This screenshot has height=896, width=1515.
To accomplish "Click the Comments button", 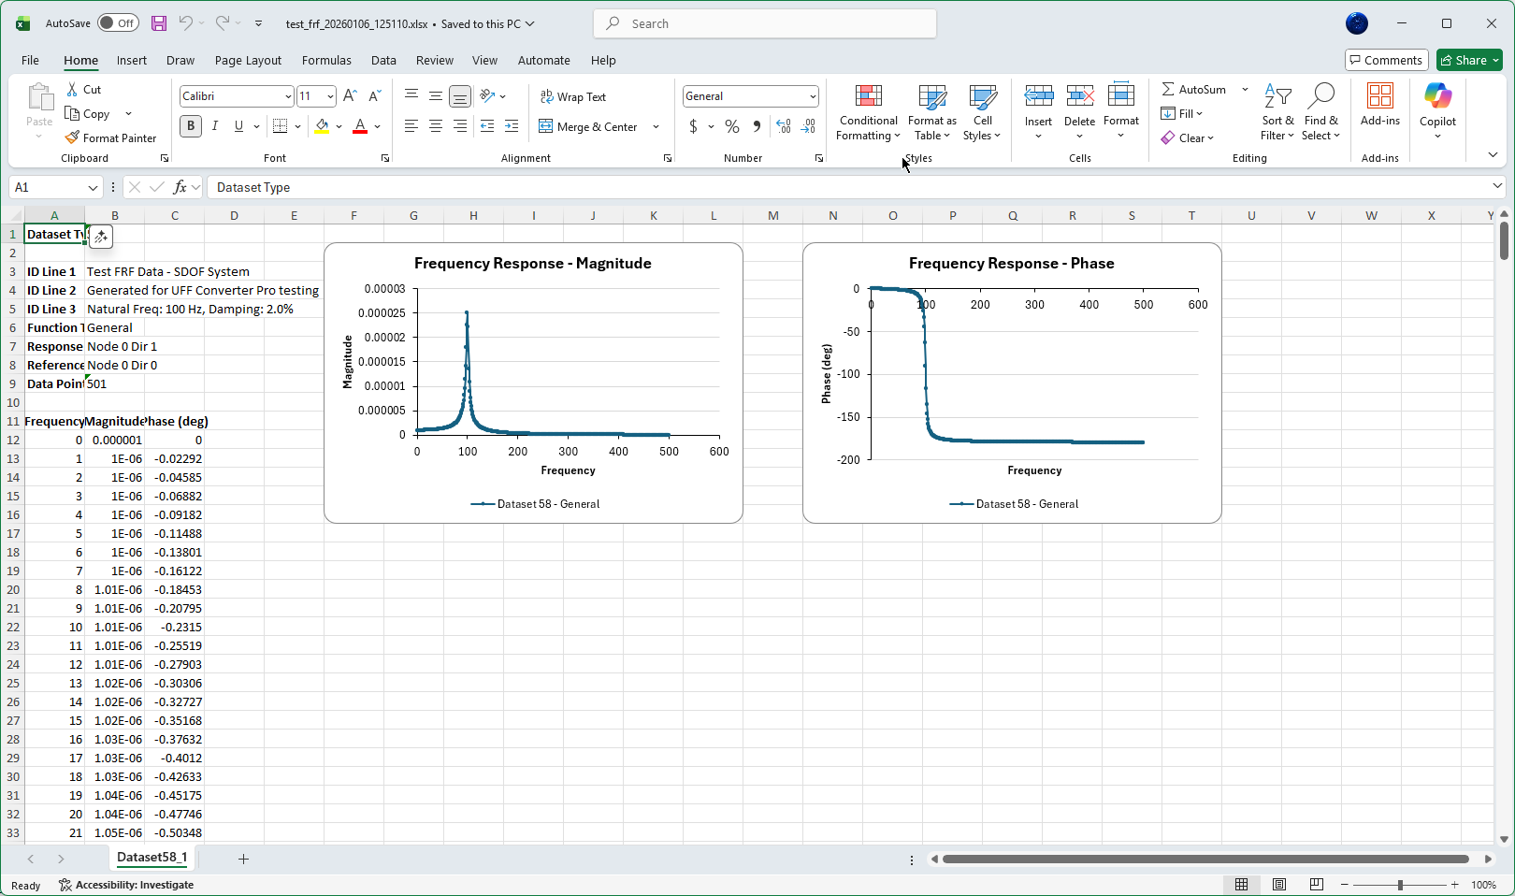I will click(x=1386, y=59).
